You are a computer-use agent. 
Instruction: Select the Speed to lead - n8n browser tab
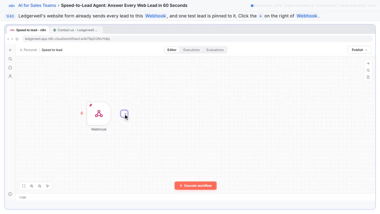point(28,30)
